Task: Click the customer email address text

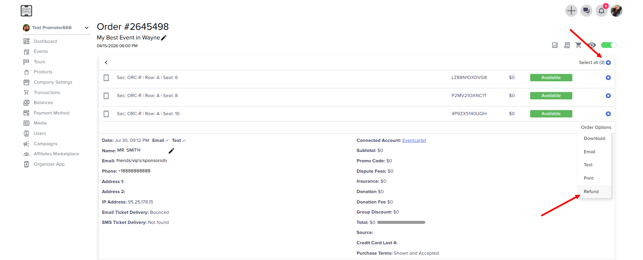Action: (141, 161)
